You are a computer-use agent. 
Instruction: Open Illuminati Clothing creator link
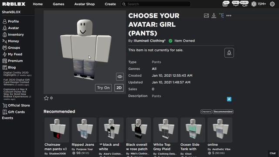[x=150, y=41]
